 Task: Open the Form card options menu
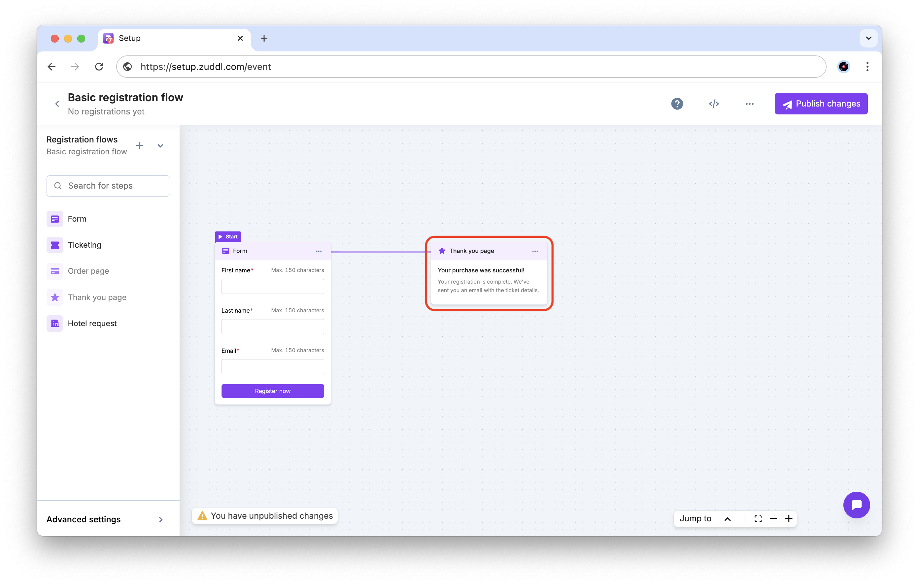click(319, 251)
